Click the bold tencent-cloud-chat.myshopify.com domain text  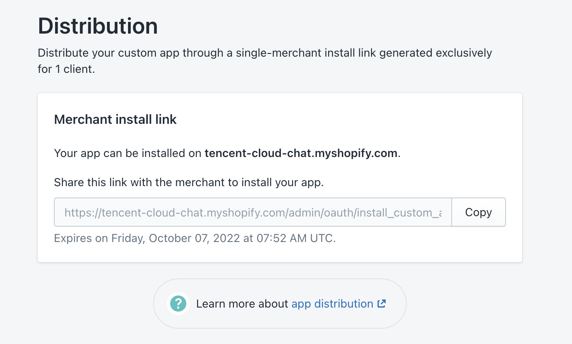tap(301, 153)
